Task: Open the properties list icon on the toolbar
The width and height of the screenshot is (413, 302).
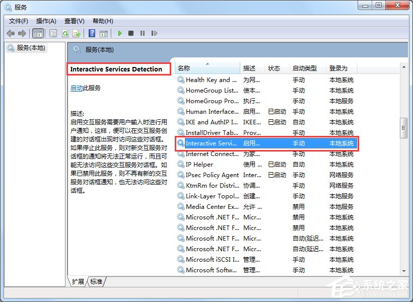Action: [x=53, y=33]
